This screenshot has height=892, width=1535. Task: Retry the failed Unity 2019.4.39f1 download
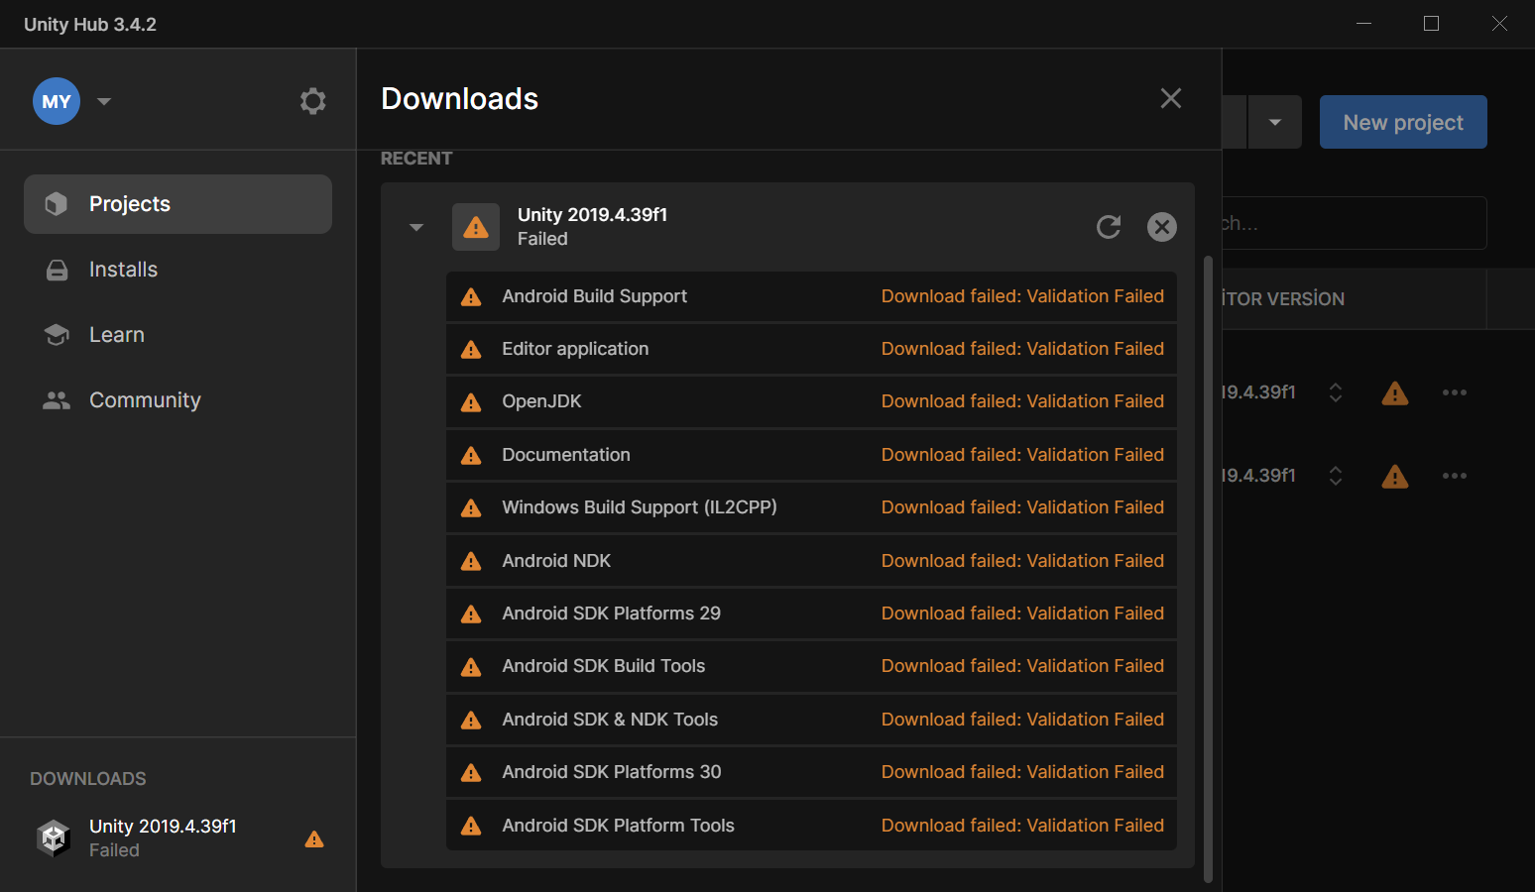click(1109, 227)
